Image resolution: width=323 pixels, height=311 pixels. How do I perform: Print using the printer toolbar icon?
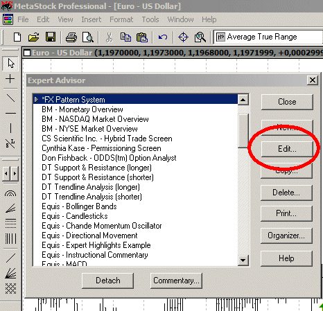71,37
